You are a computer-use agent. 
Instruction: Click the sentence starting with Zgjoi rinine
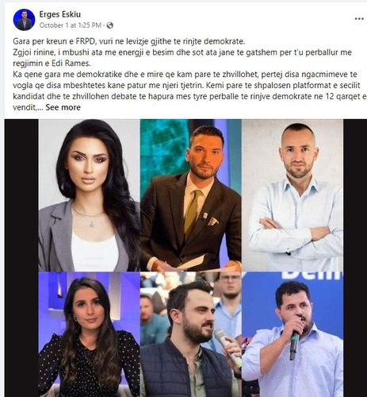point(182,58)
